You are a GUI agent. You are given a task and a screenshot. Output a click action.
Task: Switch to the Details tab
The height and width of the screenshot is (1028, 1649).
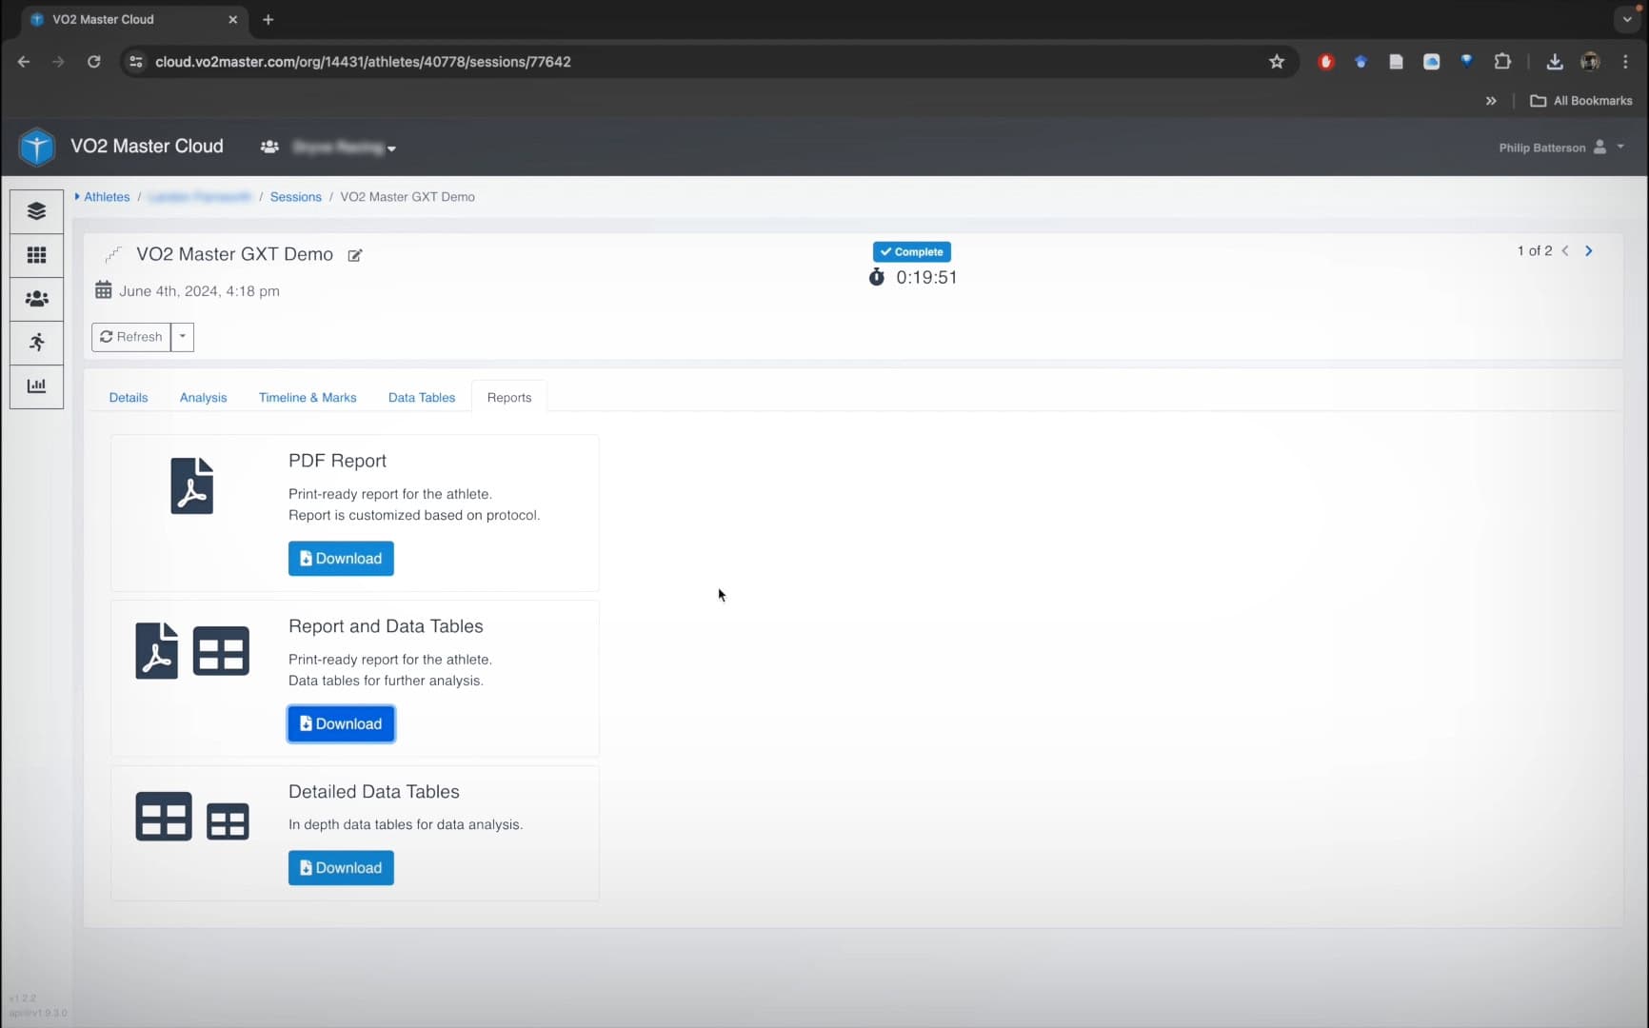point(129,398)
